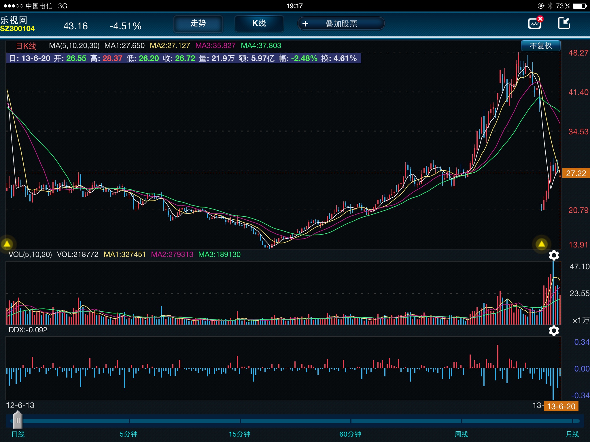Tap the MA(5,10,20,30) parameter label
590x442 pixels.
tap(74, 46)
